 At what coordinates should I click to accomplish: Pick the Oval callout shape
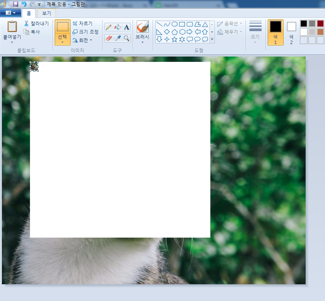pos(197,39)
